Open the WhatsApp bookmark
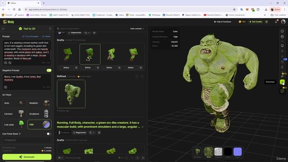The width and height of the screenshot is (288, 162). coord(154,15)
